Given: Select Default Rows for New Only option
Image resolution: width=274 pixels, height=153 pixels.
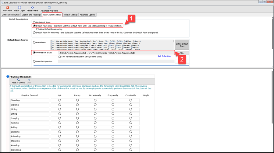Looking at the screenshot, I should [34, 33].
